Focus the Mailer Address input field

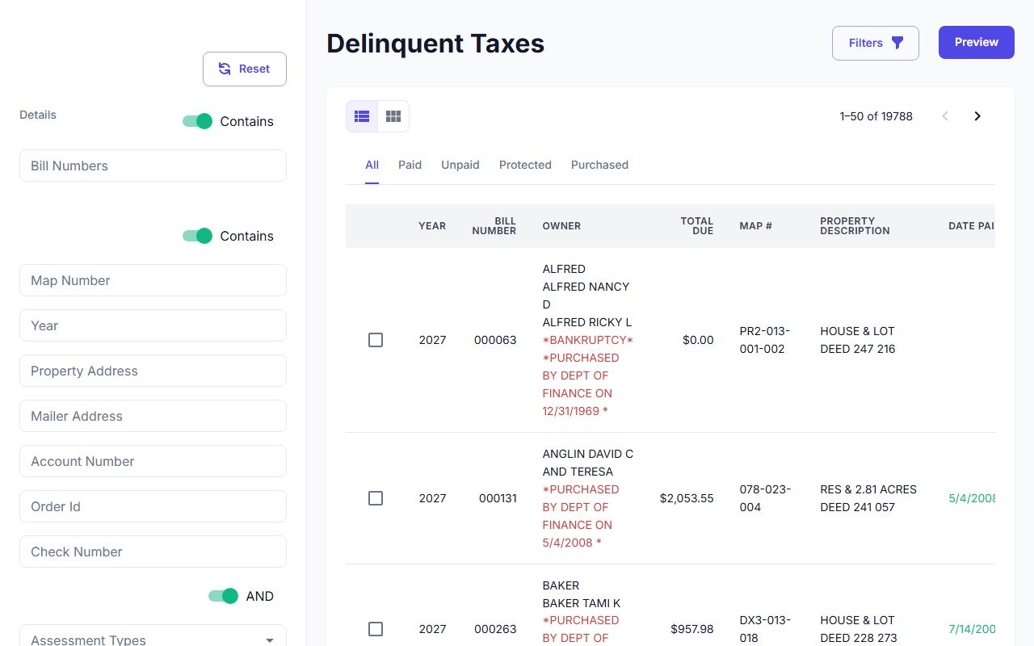[153, 416]
